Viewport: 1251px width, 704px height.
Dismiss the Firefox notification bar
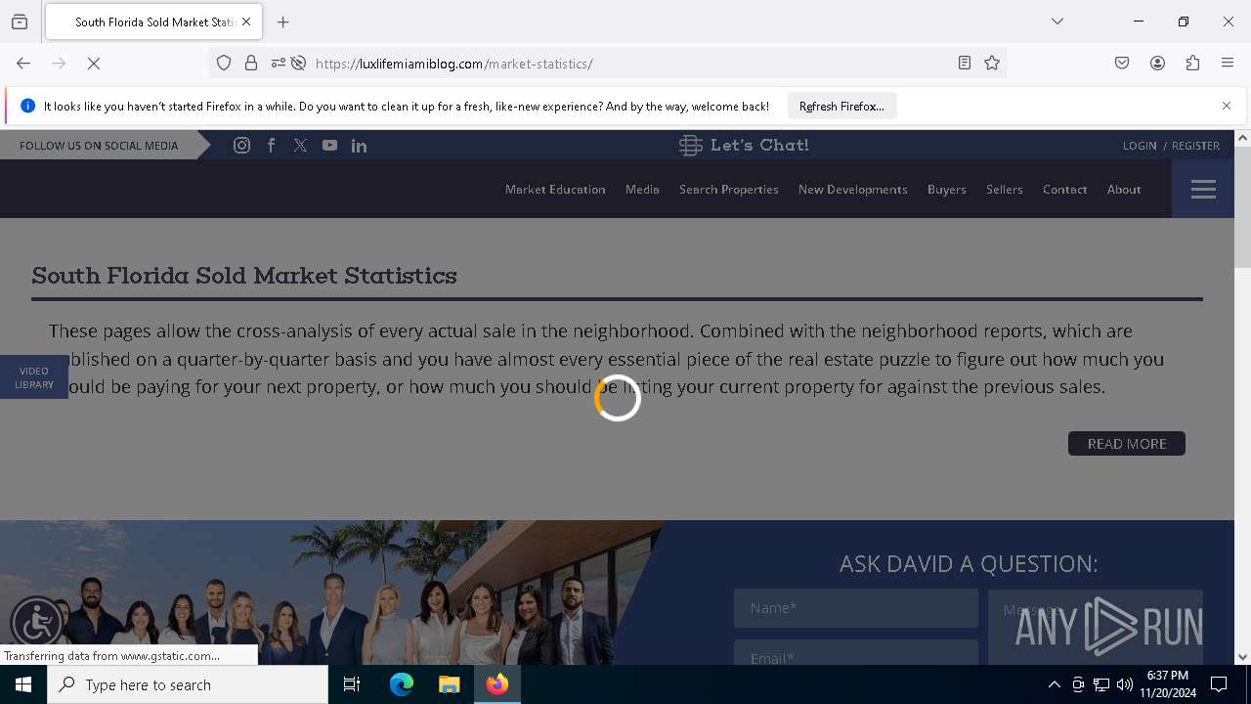point(1227,106)
